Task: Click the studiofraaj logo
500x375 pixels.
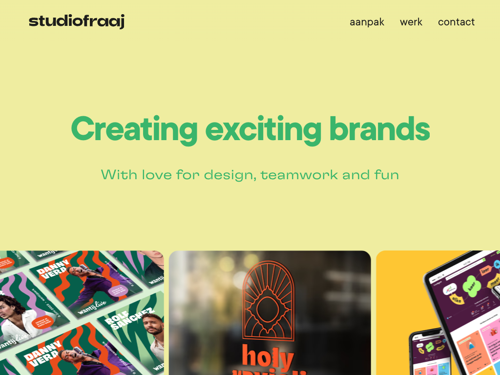Action: tap(77, 21)
